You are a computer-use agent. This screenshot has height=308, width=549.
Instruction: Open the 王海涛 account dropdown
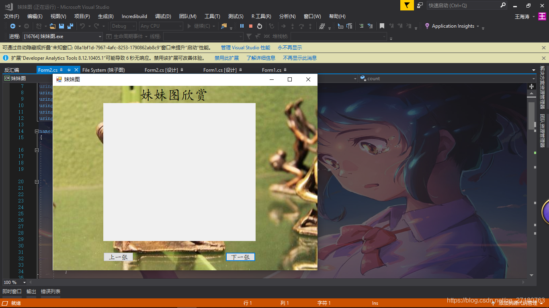[533, 16]
